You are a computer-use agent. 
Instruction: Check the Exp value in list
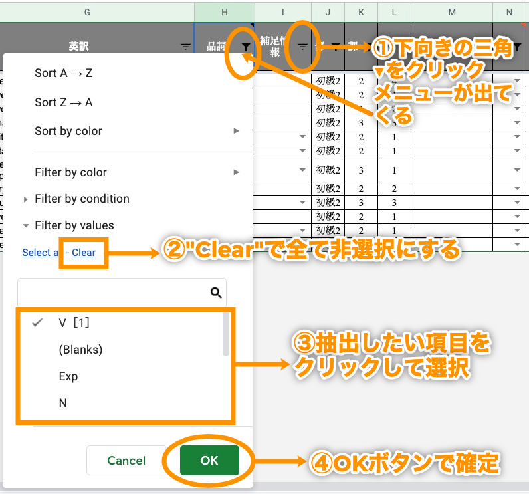coord(68,376)
